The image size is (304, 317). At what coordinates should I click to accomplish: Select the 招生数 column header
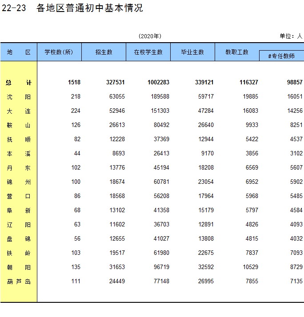(104, 52)
